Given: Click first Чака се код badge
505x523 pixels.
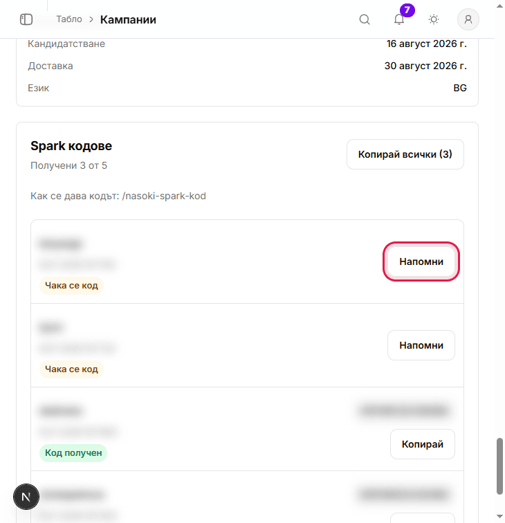Looking at the screenshot, I should 71,286.
